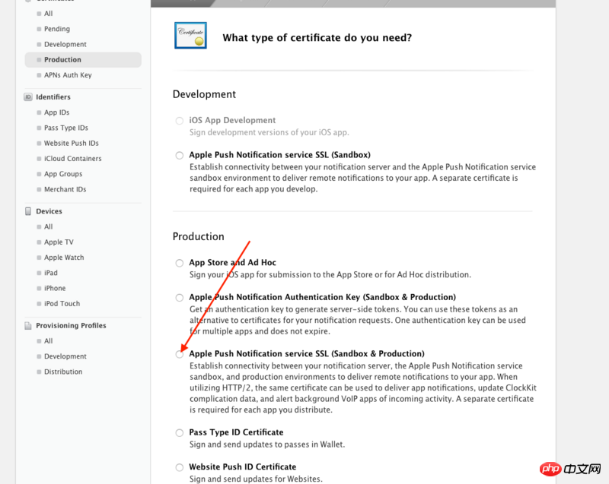This screenshot has height=484, width=609.
Task: Choose Pass Type ID Certificate radio
Action: tap(179, 433)
